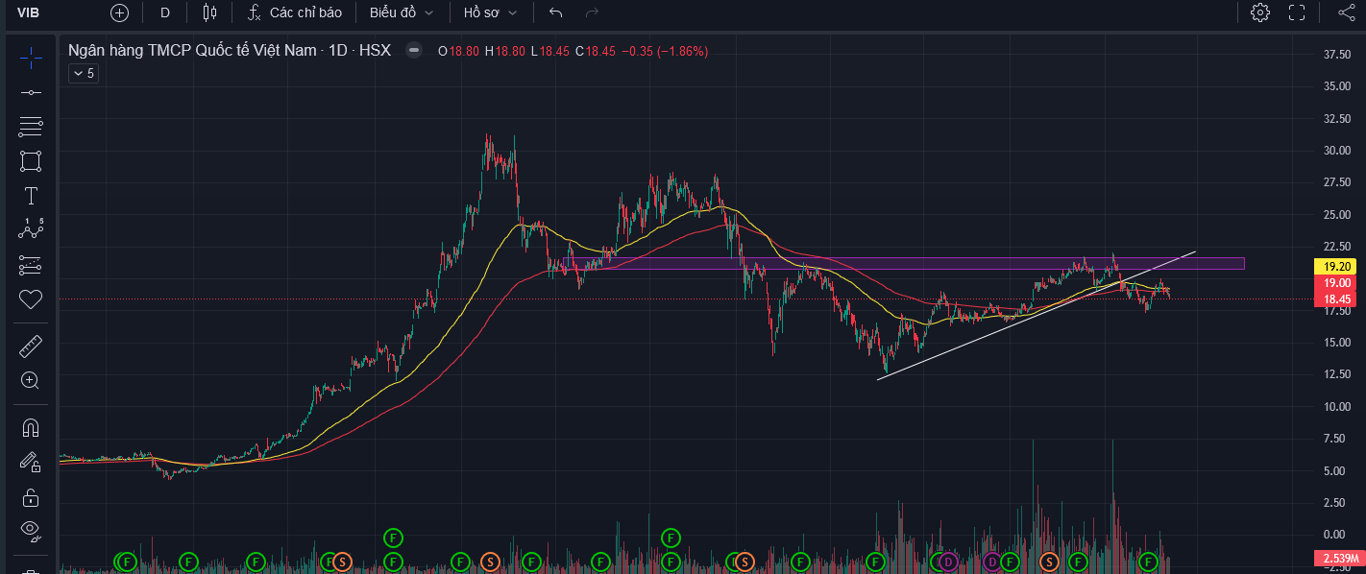This screenshot has height=574, width=1366.
Task: Select the trend line drawing tool
Action: (x=31, y=92)
